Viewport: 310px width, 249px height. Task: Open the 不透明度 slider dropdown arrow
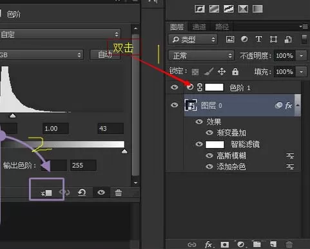click(302, 55)
